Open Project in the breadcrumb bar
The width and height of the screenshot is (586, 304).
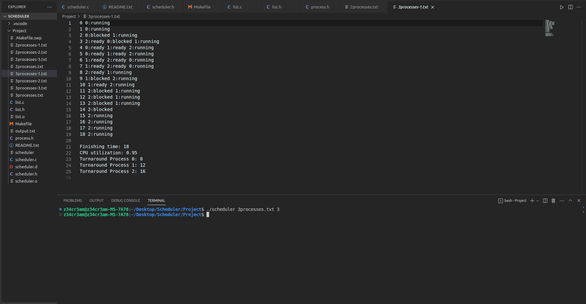tap(69, 16)
